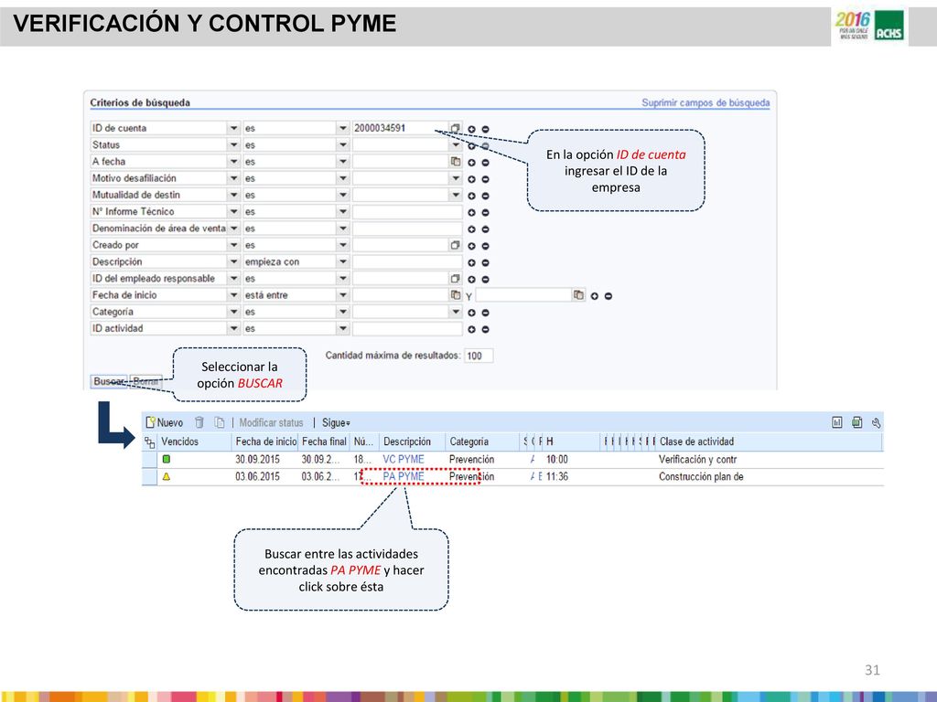Click the delete trash icon in results toolbar

click(x=199, y=422)
